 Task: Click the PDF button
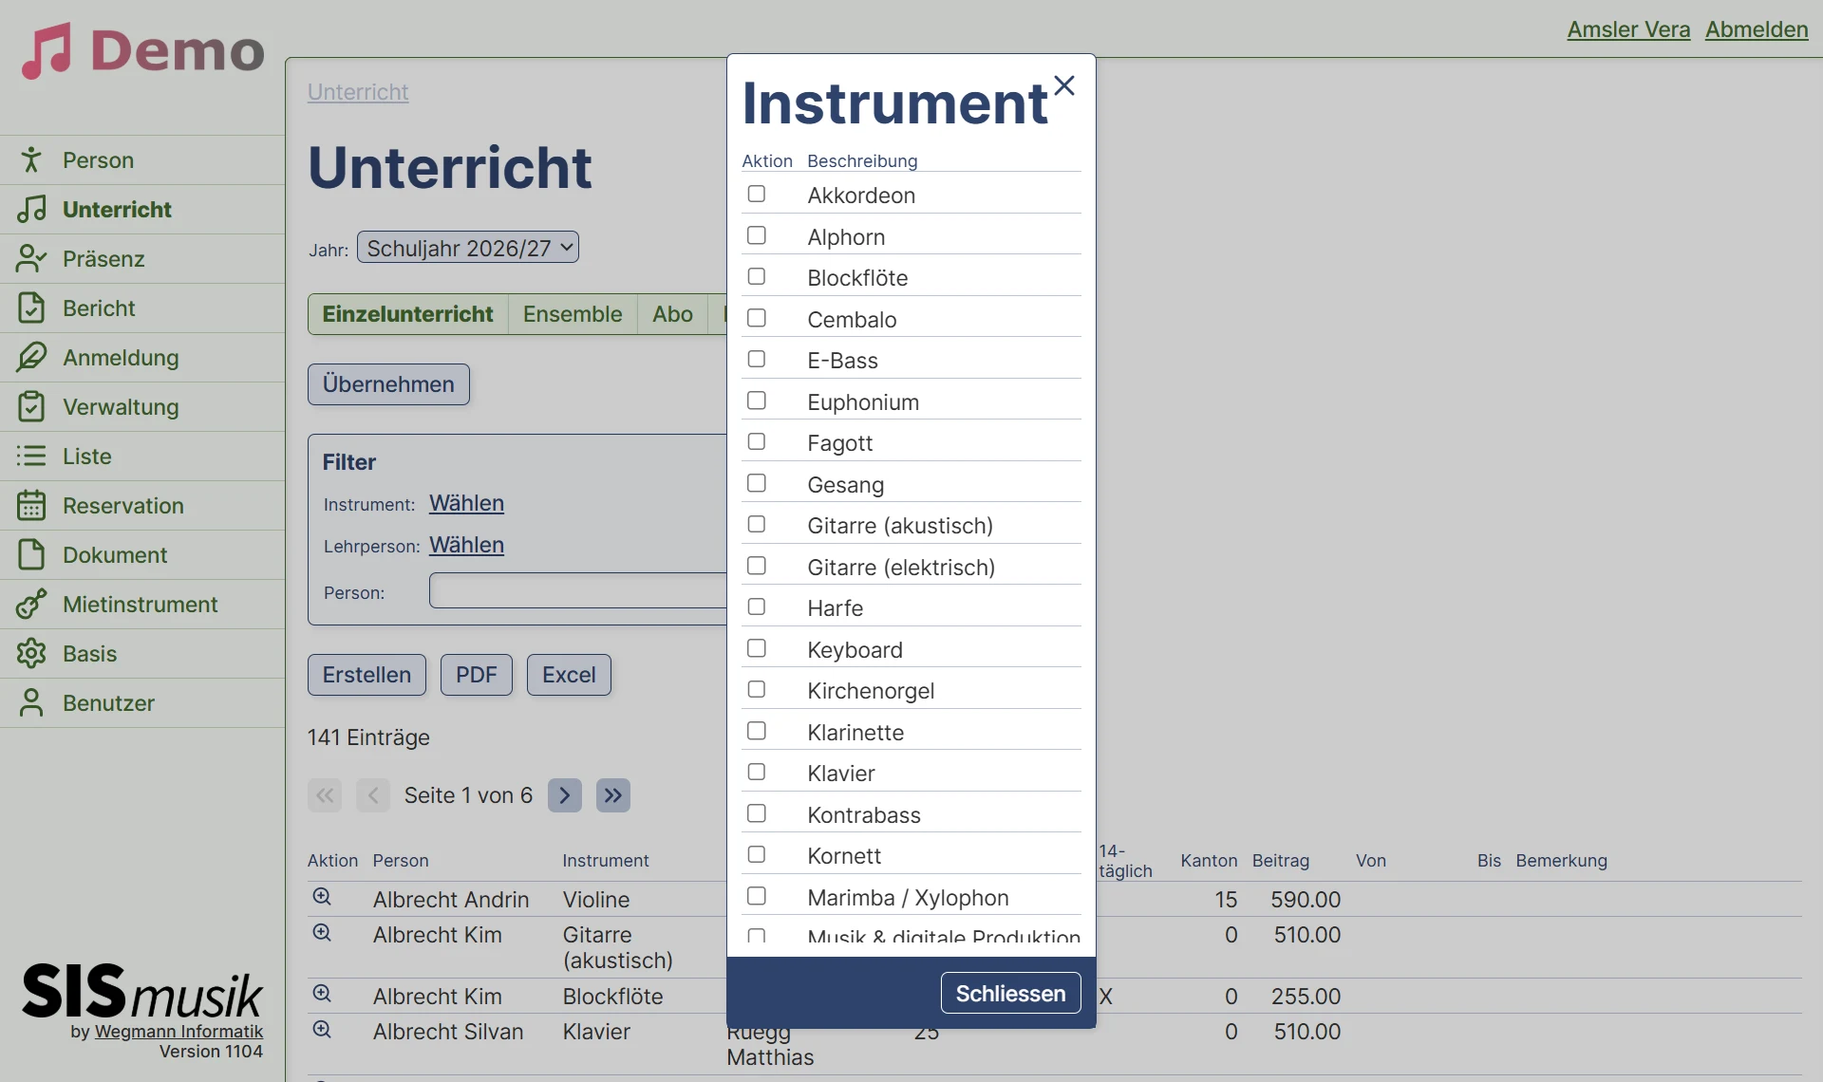pos(477,675)
